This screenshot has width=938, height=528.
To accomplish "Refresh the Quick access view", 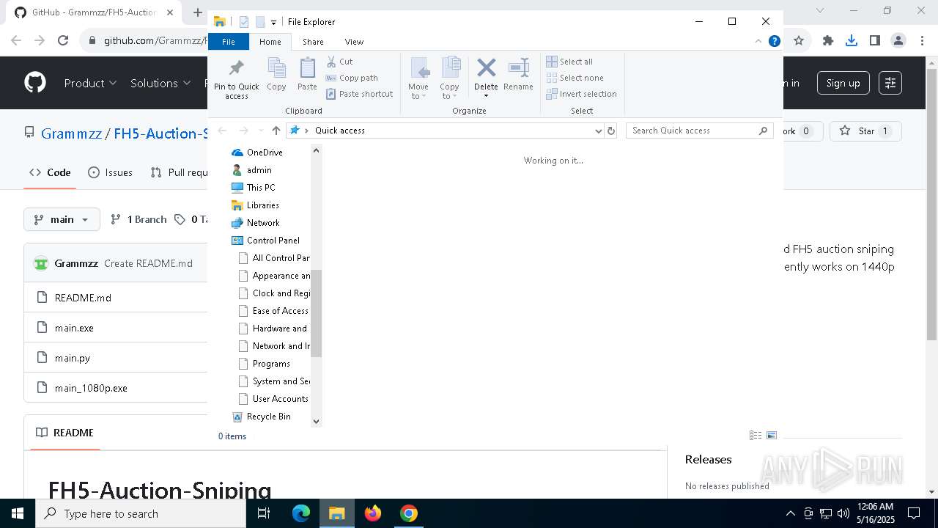I will pyautogui.click(x=611, y=131).
